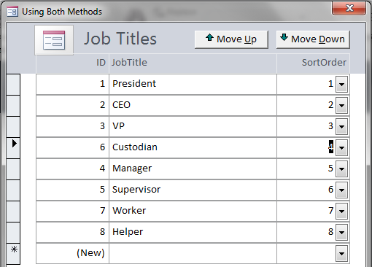Open SortOrder dropdown for Supervisor row
372x267 pixels.
[341, 190]
